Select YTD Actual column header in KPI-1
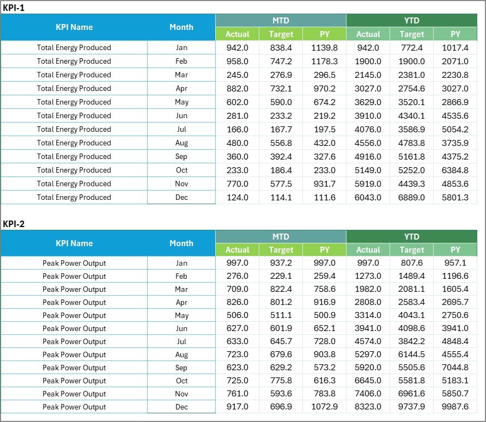Image resolution: width=486 pixels, height=422 pixels. 368,34
